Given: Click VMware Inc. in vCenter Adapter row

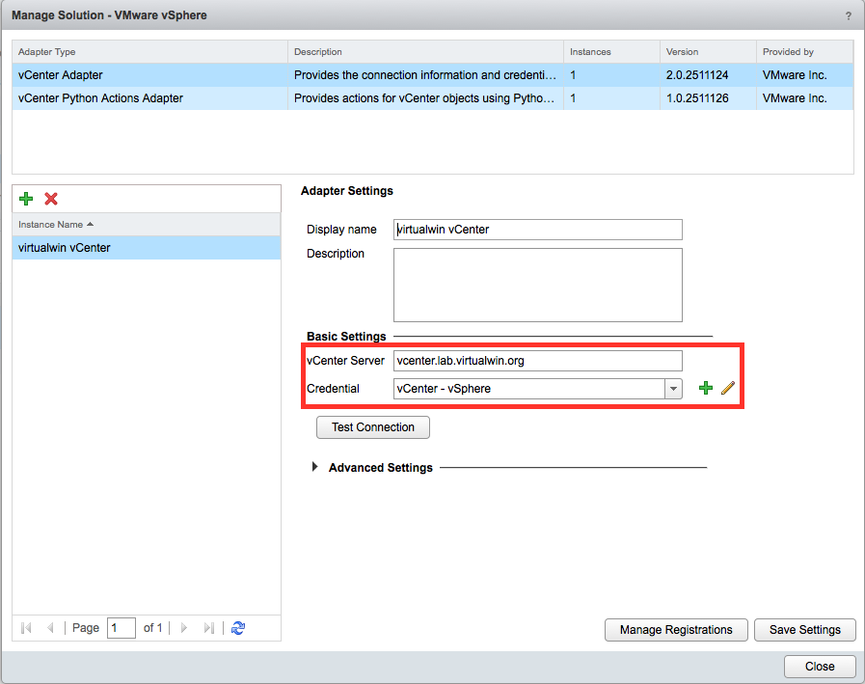Looking at the screenshot, I should 795,75.
